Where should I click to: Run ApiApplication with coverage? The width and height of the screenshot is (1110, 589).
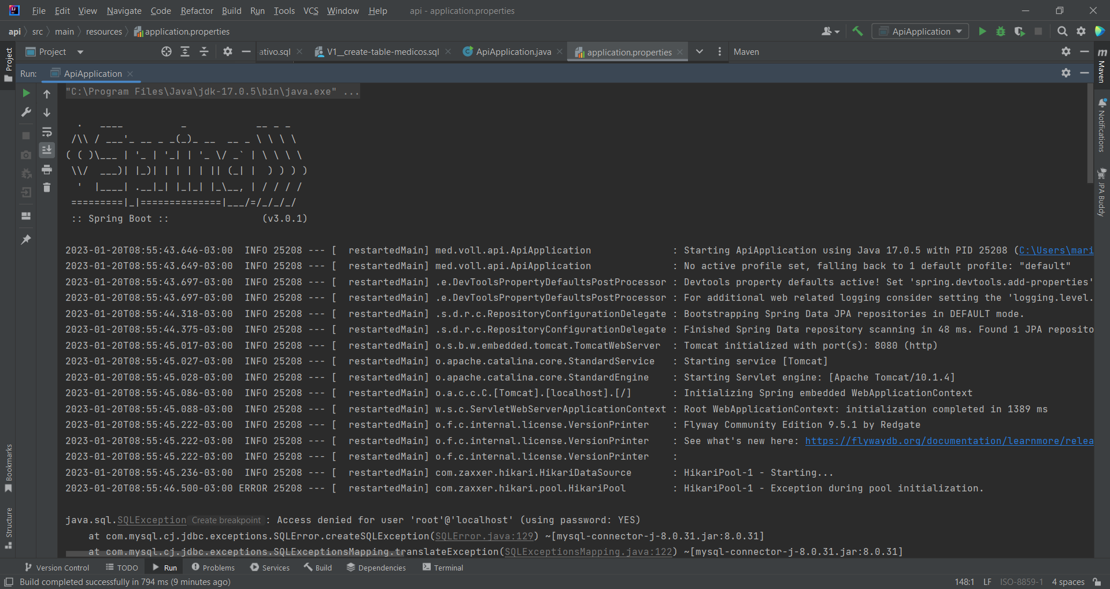(1020, 31)
